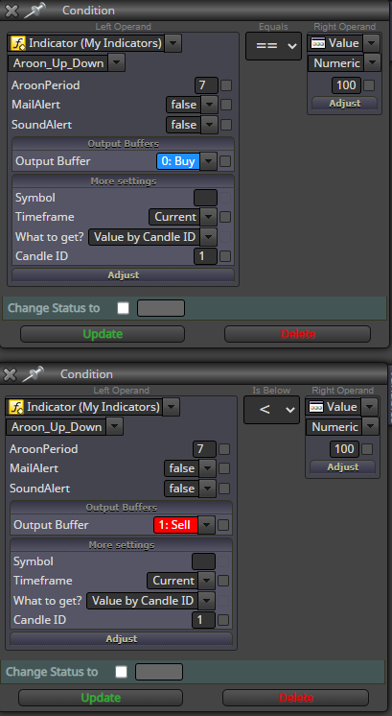Screen dimensions: 392x716
Task: Click the X icon on the bottom Condition panel
Action: [10, 374]
